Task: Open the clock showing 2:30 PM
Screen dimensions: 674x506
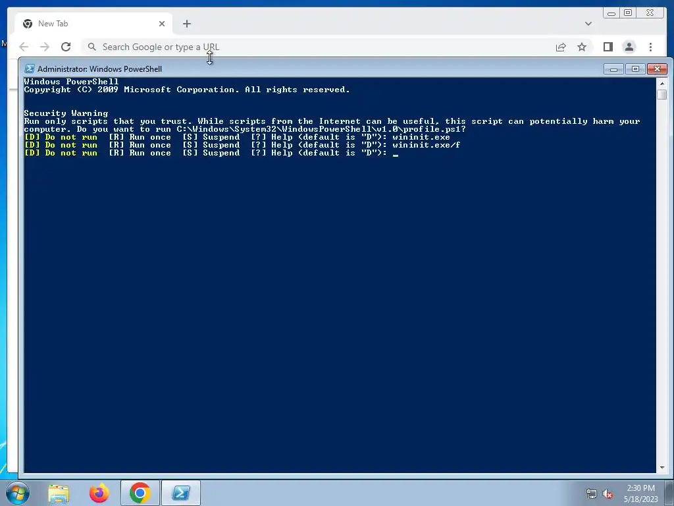Action: pyautogui.click(x=640, y=493)
